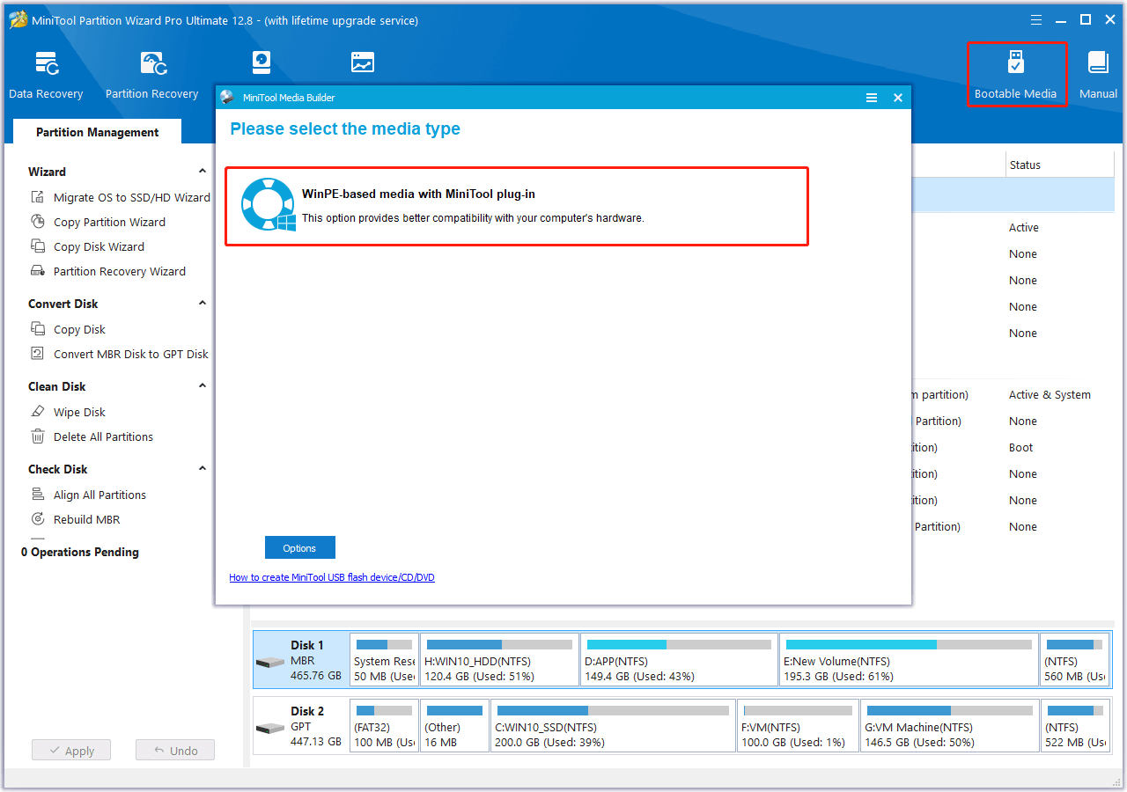Collapse the Check Disk section
The height and width of the screenshot is (792, 1127).
pyautogui.click(x=203, y=469)
